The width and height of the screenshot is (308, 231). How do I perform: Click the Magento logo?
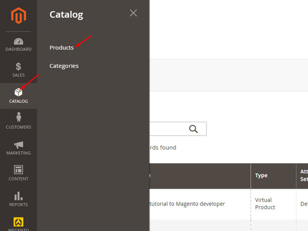[18, 15]
